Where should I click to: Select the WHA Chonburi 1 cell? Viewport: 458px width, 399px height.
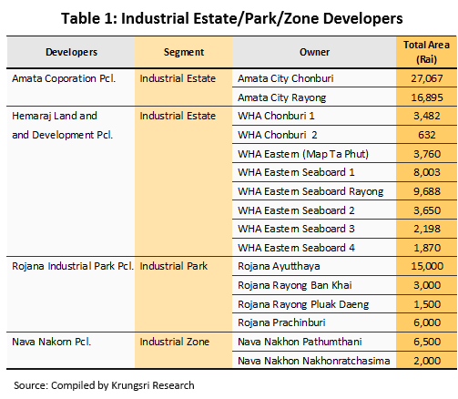pos(314,116)
